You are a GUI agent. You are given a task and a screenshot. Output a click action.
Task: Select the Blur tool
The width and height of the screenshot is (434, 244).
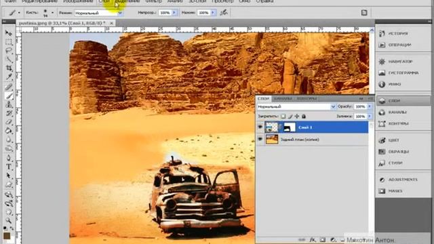pyautogui.click(x=9, y=140)
